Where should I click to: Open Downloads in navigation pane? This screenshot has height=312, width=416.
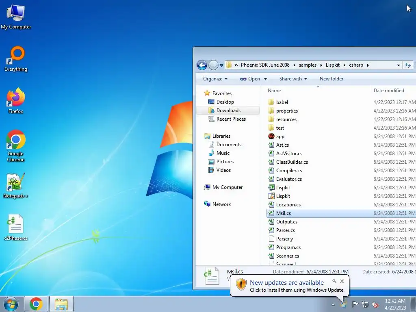(228, 110)
